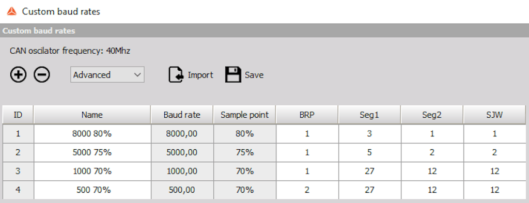Click the Import file icon
529x203 pixels.
click(176, 75)
